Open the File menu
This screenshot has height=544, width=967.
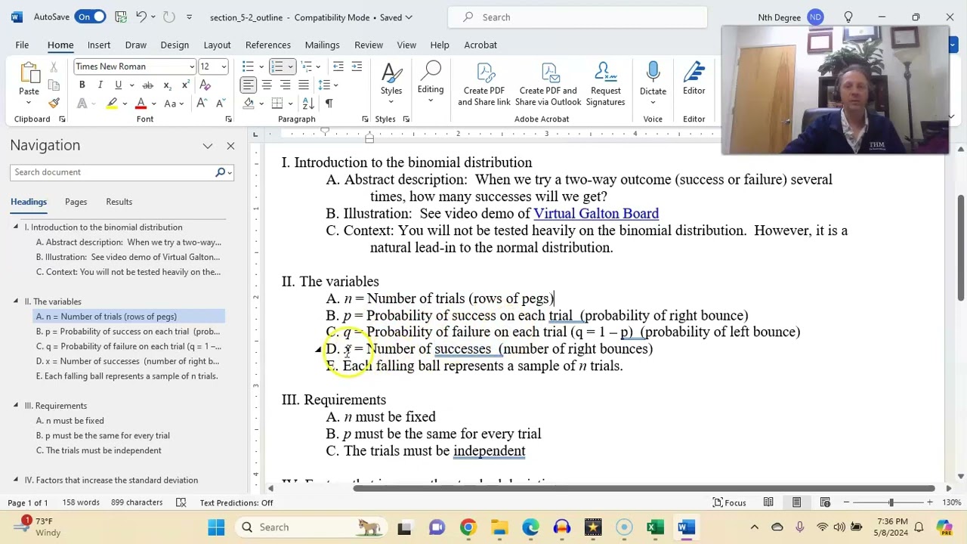pos(22,45)
